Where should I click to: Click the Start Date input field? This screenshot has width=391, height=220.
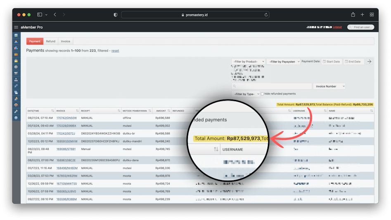click(x=331, y=62)
